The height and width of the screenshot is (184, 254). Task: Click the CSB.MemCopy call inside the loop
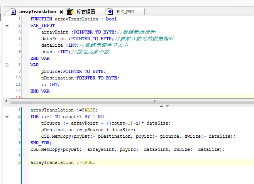coord(138,136)
